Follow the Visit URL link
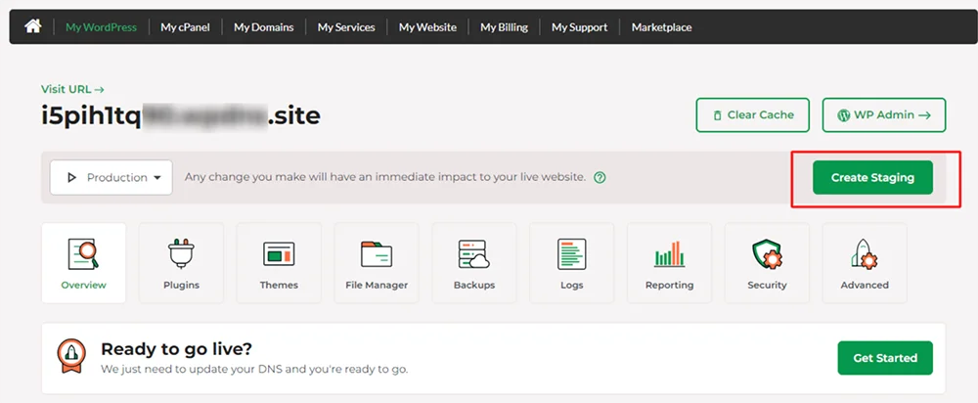Viewport: 978px width, 403px height. tap(72, 89)
